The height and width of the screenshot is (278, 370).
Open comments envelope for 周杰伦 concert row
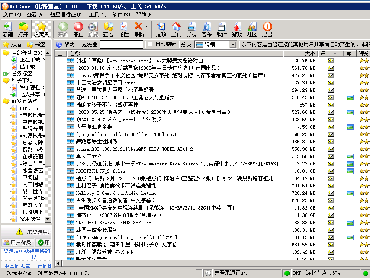[x=331, y=215]
